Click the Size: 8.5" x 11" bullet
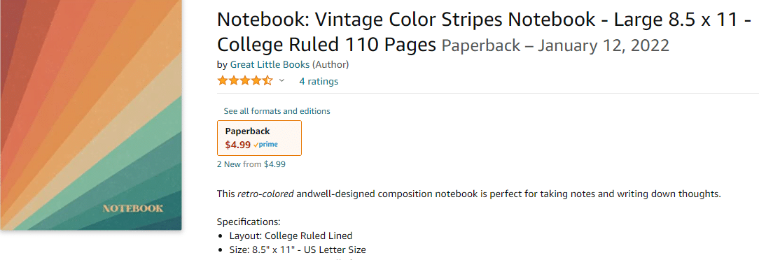The width and height of the screenshot is (759, 260). [298, 250]
